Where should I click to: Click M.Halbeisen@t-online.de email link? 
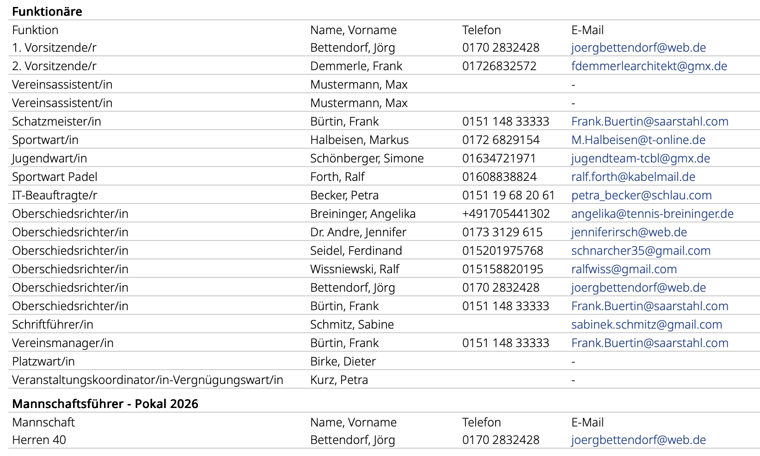coord(638,140)
